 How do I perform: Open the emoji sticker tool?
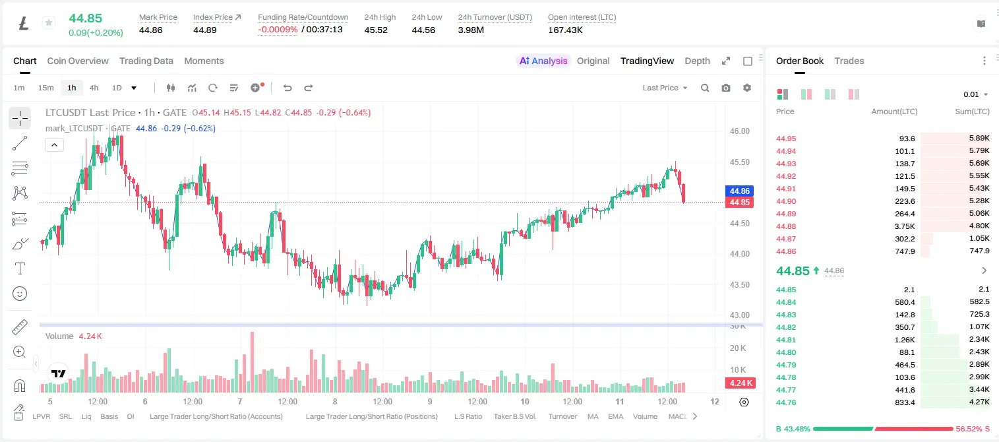pyautogui.click(x=20, y=294)
